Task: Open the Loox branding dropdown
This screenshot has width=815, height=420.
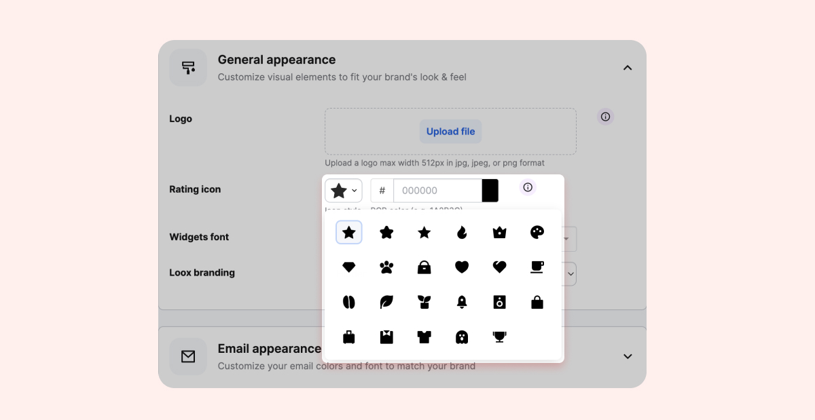Action: [x=570, y=274]
